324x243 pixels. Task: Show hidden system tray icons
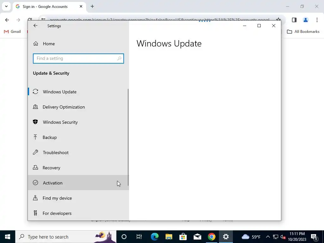click(x=268, y=237)
